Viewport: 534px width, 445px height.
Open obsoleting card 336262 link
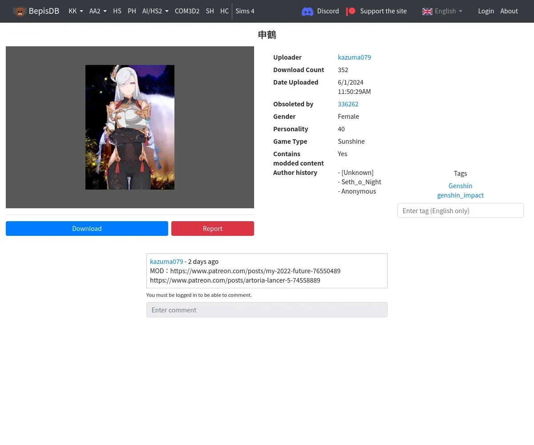(x=348, y=104)
